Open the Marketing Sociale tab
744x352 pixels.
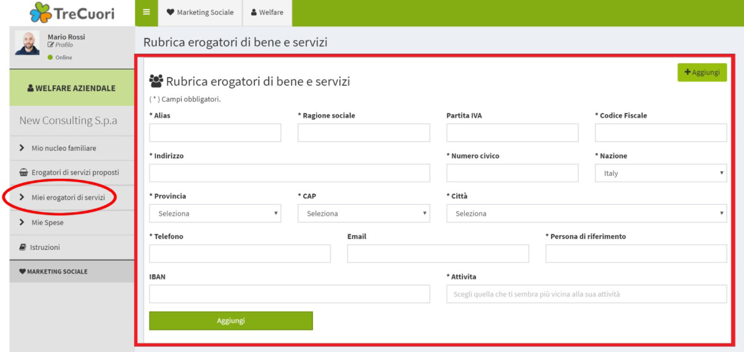coord(200,12)
